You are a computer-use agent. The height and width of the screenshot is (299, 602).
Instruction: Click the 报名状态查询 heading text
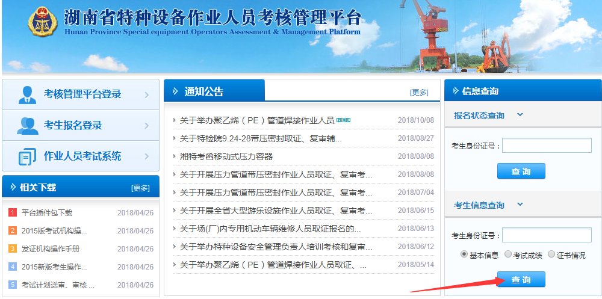coord(479,116)
